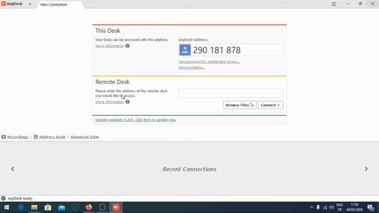This screenshot has width=379, height=213.
Task: Click the Connect button
Action: 271,105
